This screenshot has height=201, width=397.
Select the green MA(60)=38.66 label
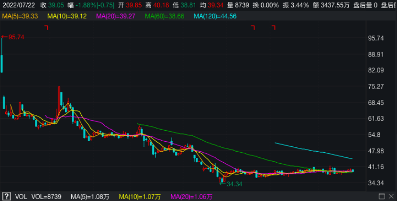pos(165,16)
